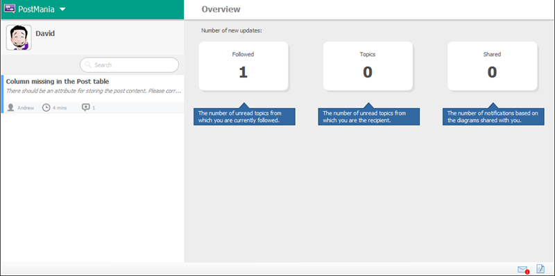Click the PostMania logo icon
The height and width of the screenshot is (276, 555).
click(10, 9)
